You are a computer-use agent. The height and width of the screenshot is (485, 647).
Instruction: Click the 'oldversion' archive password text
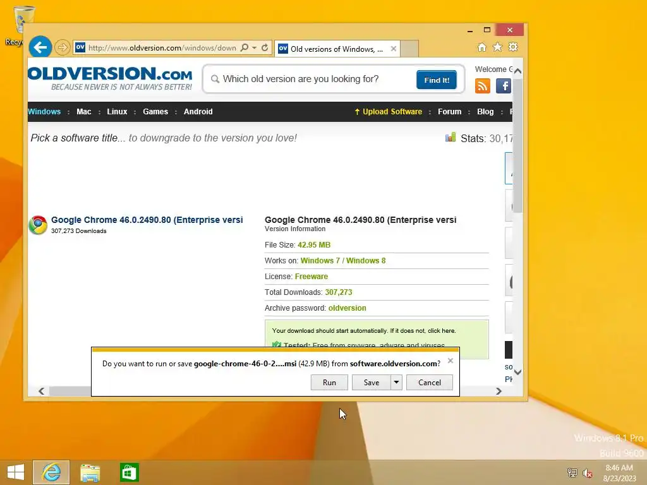click(x=348, y=308)
